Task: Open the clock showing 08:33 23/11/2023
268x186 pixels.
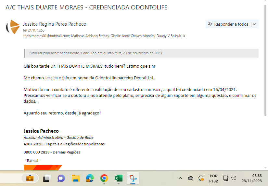Action: click(252, 178)
